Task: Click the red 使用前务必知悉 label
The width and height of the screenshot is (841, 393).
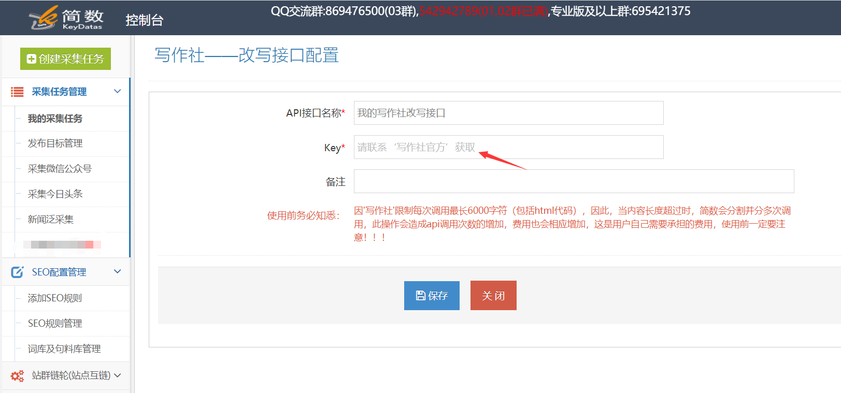Action: click(304, 215)
